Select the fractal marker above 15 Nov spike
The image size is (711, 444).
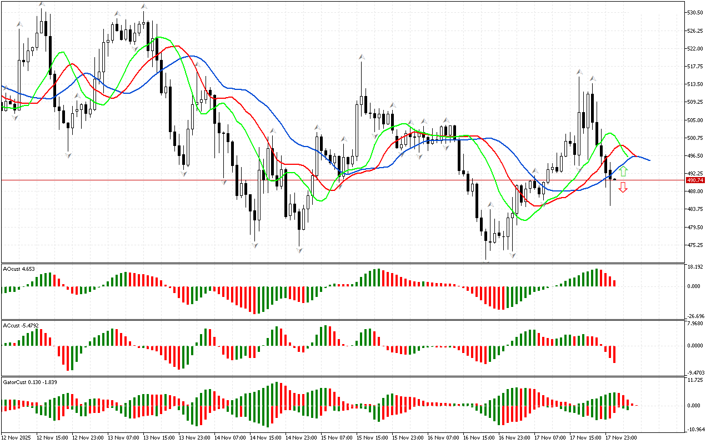point(362,57)
